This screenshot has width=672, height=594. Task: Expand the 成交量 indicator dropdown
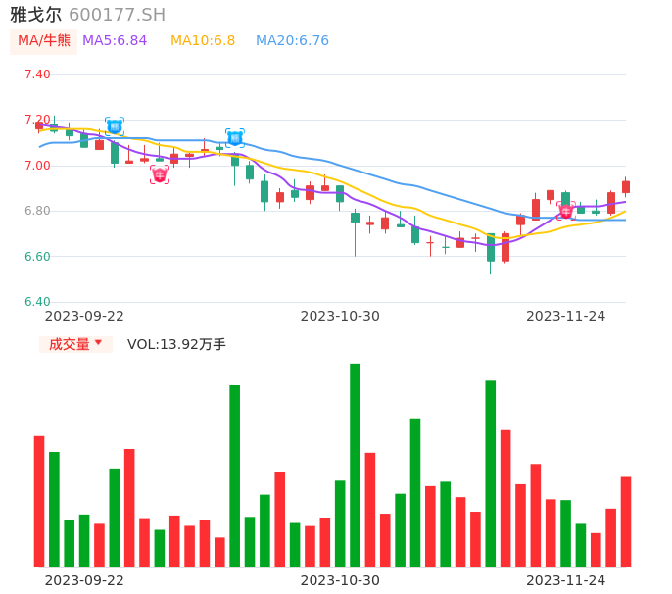coord(75,344)
